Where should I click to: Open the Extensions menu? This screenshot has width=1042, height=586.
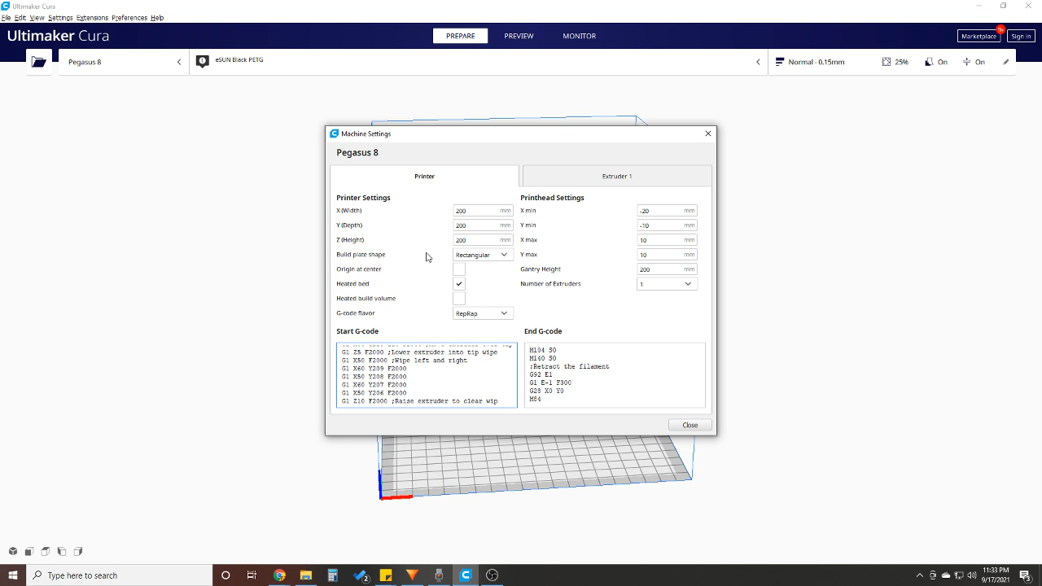[x=92, y=18]
